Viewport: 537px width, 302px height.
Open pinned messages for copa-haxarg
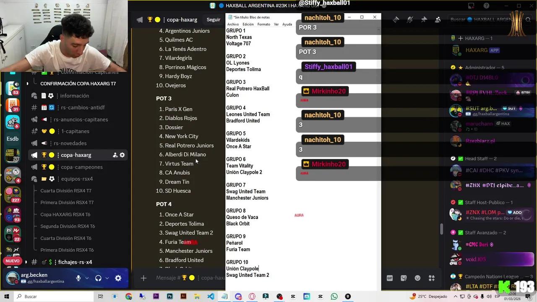(x=424, y=19)
